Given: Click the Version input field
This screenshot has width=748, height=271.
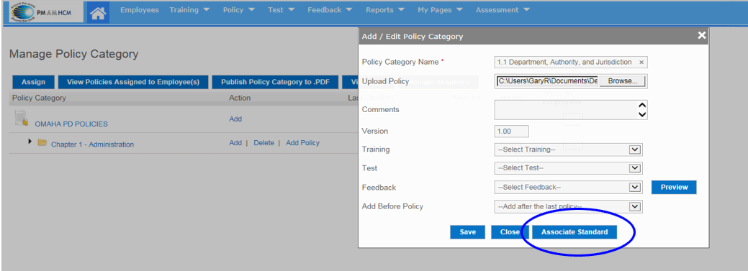Looking at the screenshot, I should click(511, 131).
